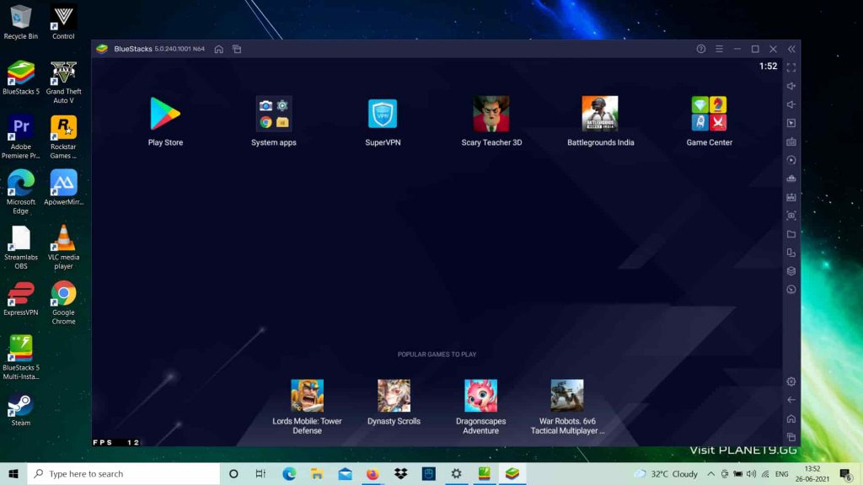Select the Google Chrome desktop shortcut
The height and width of the screenshot is (485, 863).
pyautogui.click(x=63, y=303)
